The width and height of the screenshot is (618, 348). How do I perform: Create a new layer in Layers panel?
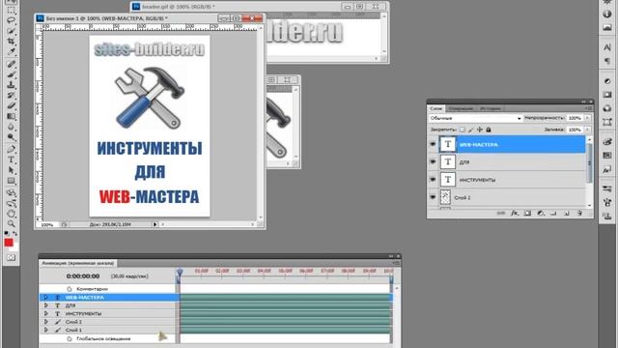(567, 213)
